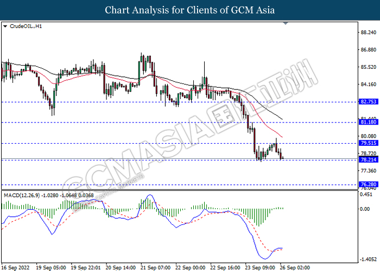This screenshot has width=380, height=271.
Task: Click the 82.753 price level label
Action: tap(369, 102)
